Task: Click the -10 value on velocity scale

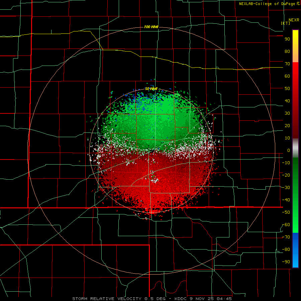Action: click(286, 163)
